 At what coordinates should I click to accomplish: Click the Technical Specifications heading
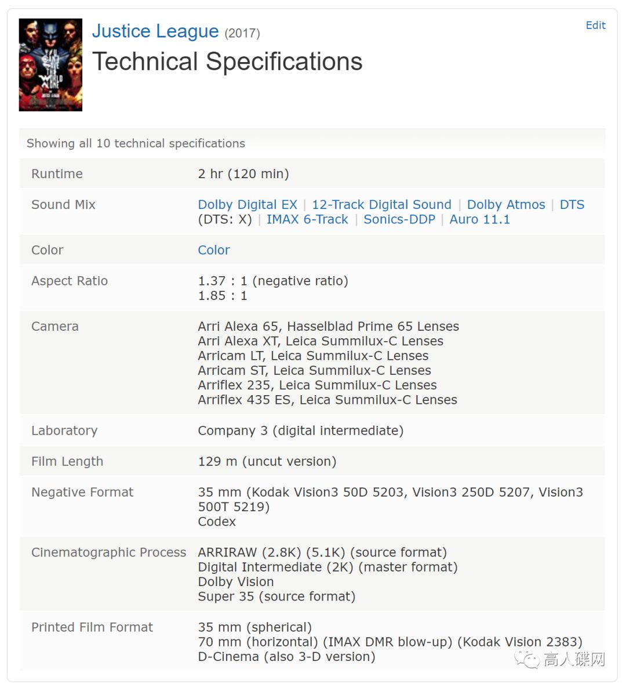click(x=227, y=62)
